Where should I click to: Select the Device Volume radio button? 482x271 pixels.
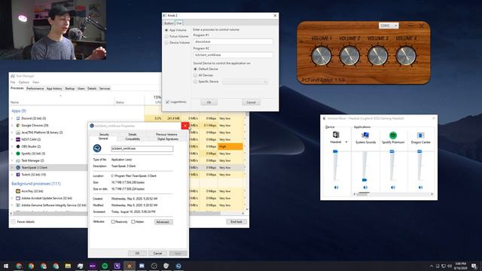point(166,43)
